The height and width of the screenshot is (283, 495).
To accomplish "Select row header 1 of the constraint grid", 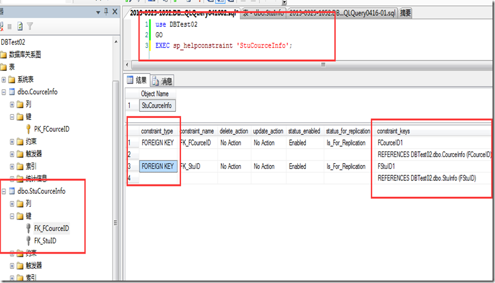I will click(x=133, y=142).
